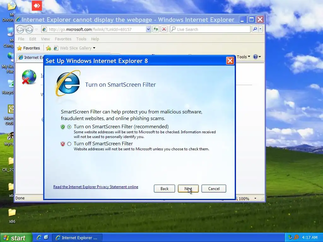
Task: Open the recent pages dropdown arrow
Action: click(x=36, y=29)
